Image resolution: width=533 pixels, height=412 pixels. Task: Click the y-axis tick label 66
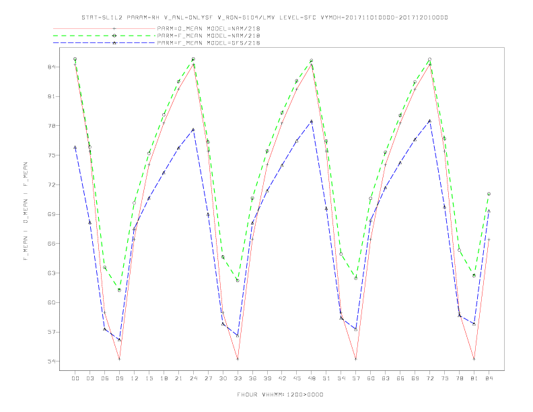(51, 244)
